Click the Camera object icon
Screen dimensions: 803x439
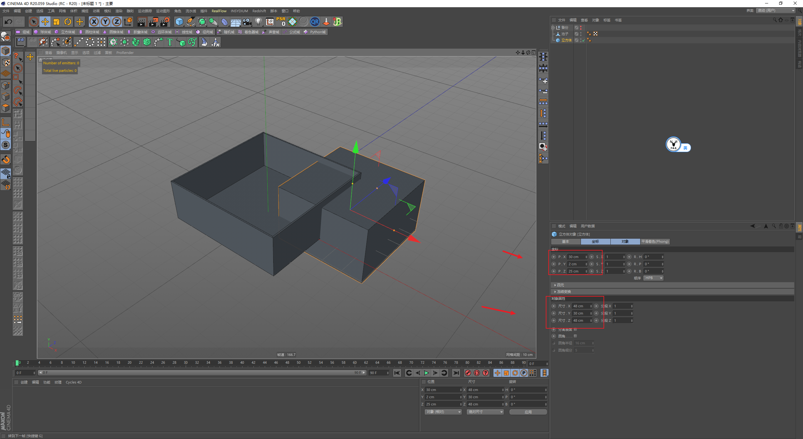(x=247, y=22)
